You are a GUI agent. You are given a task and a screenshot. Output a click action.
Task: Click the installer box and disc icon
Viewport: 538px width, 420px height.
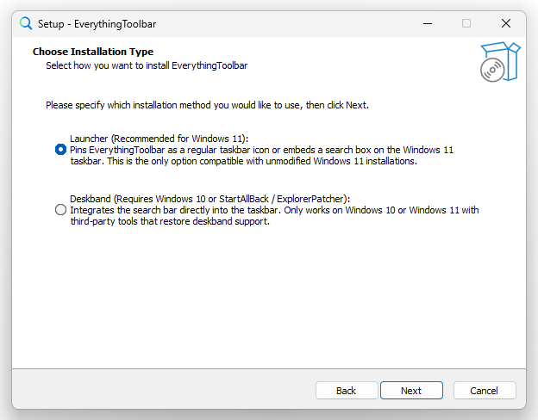[x=500, y=62]
